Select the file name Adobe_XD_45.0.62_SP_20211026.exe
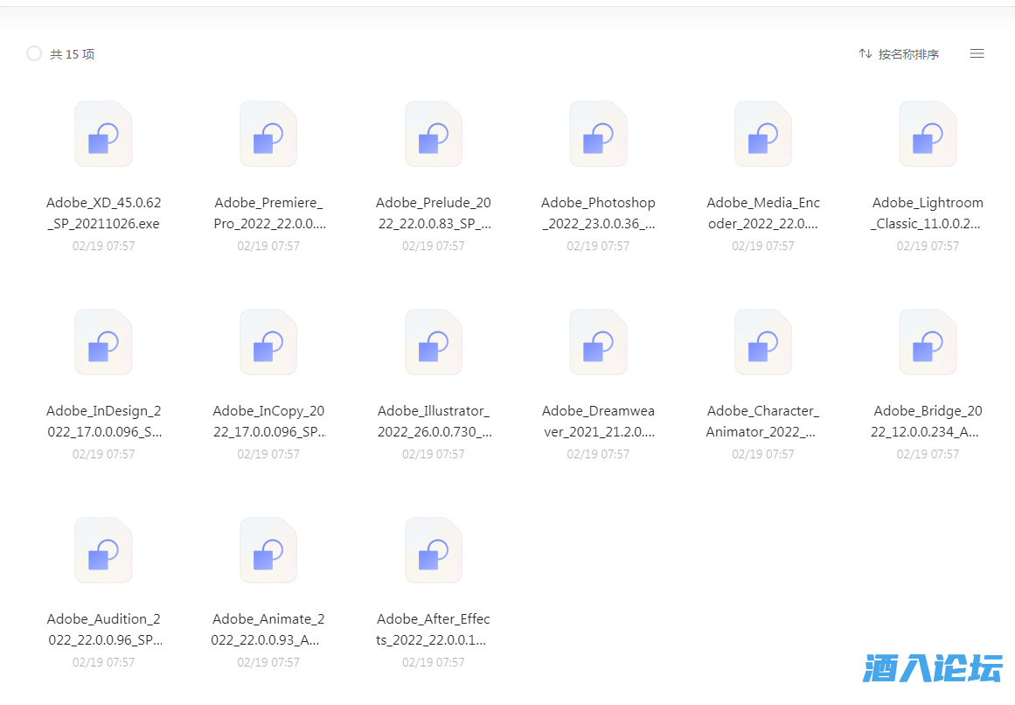This screenshot has width=1015, height=705. coord(103,213)
